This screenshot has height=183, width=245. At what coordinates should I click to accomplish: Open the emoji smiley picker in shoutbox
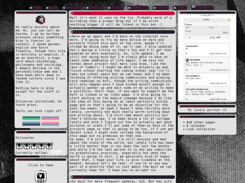point(211,38)
